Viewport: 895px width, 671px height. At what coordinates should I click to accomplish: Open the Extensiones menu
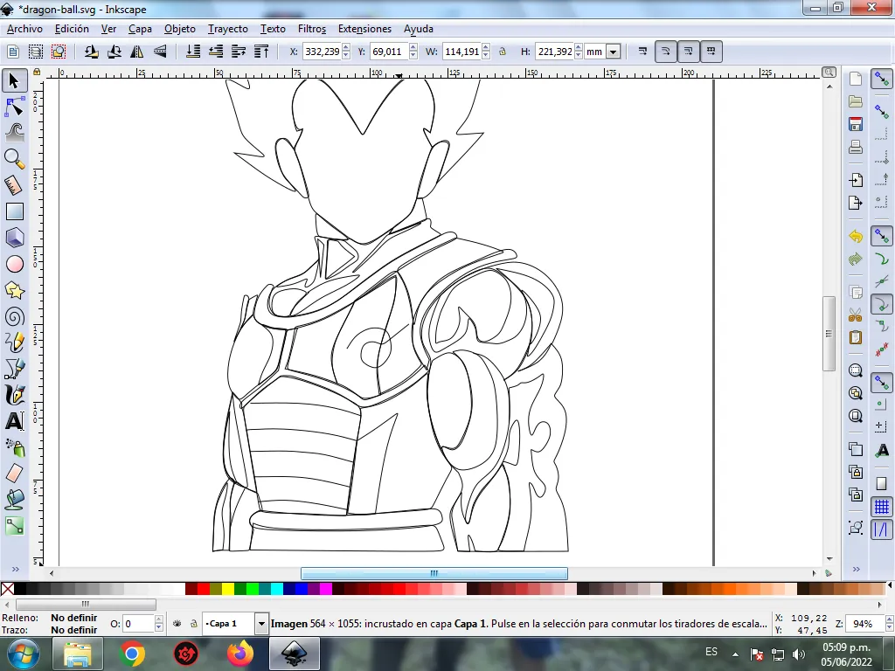pos(364,29)
